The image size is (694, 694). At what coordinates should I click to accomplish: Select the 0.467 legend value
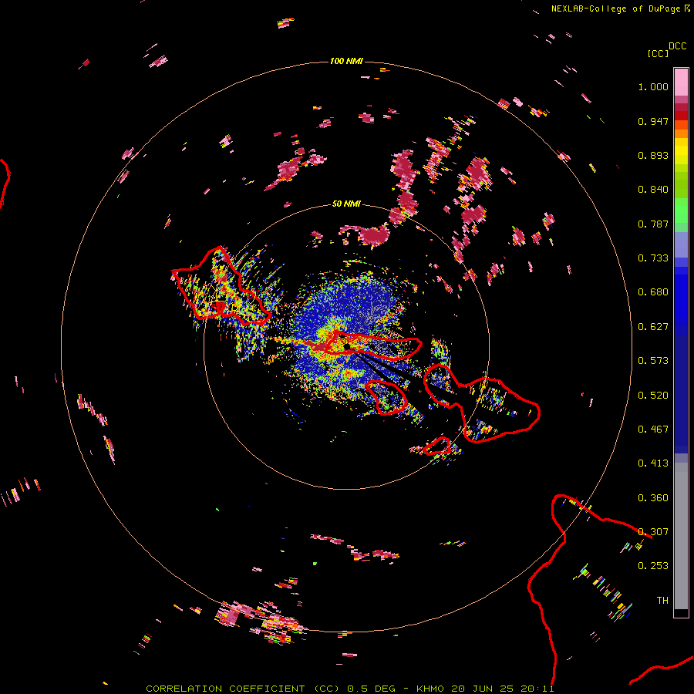653,429
